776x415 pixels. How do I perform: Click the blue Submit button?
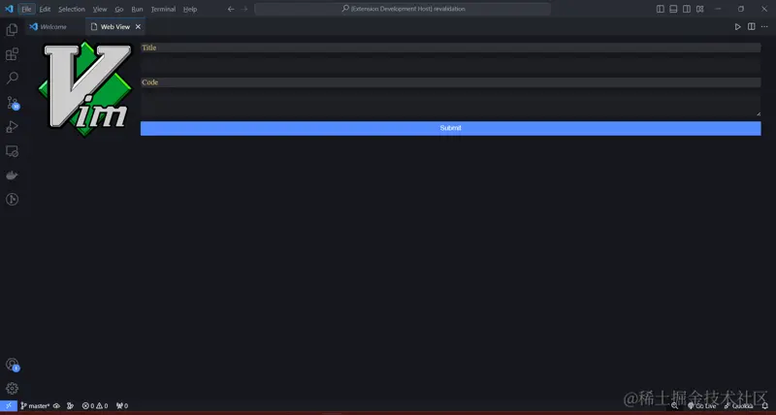click(450, 128)
